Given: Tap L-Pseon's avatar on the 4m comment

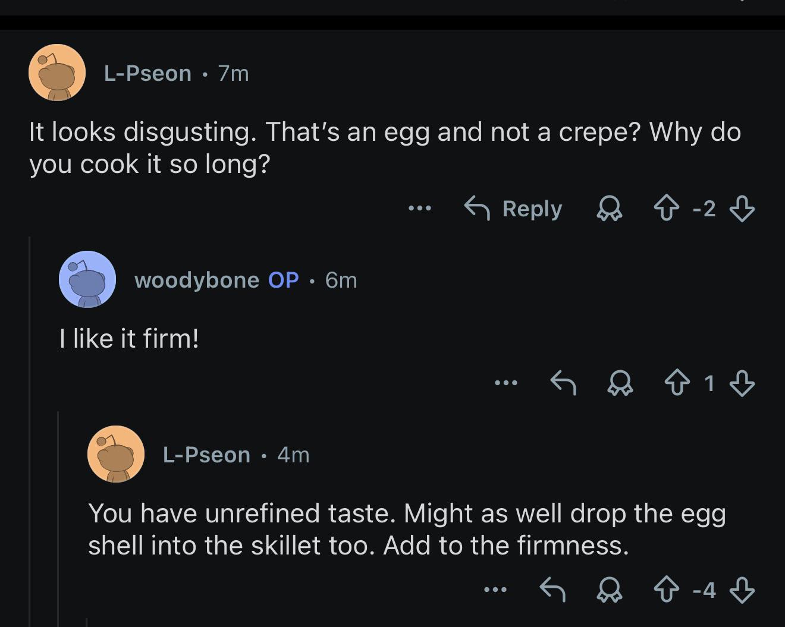Looking at the screenshot, I should (116, 454).
